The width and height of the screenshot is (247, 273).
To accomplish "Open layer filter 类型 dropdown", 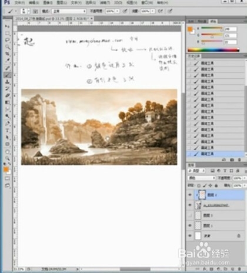I will [196, 171].
